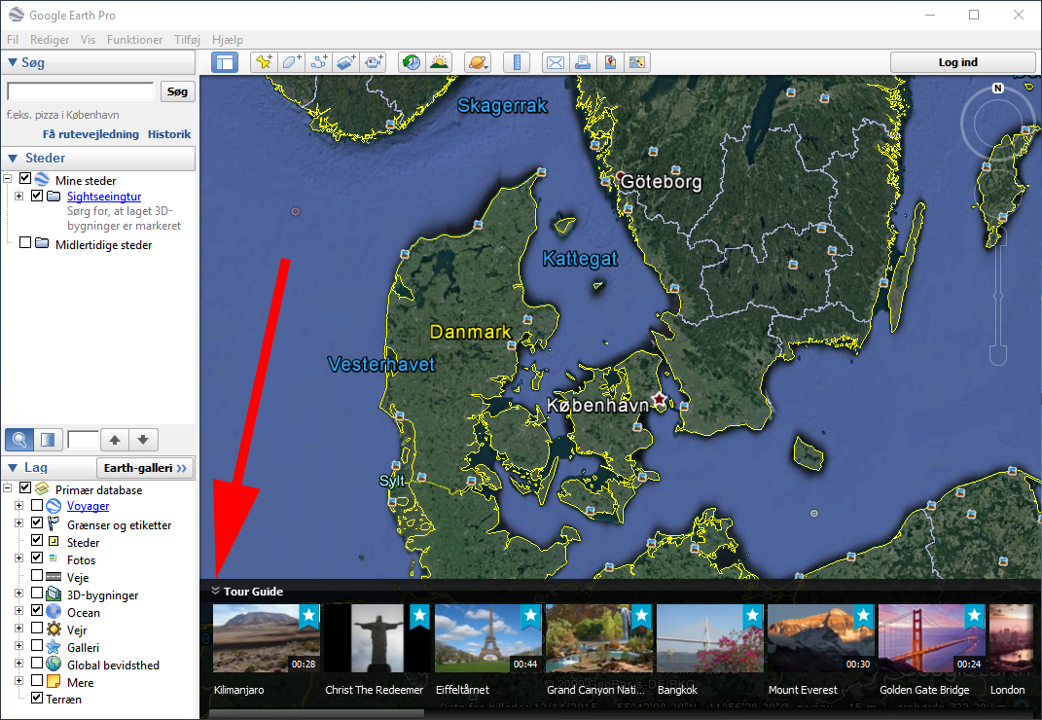Toggle sunlight across the landscape
Image resolution: width=1042 pixels, height=720 pixels.
pyautogui.click(x=440, y=62)
